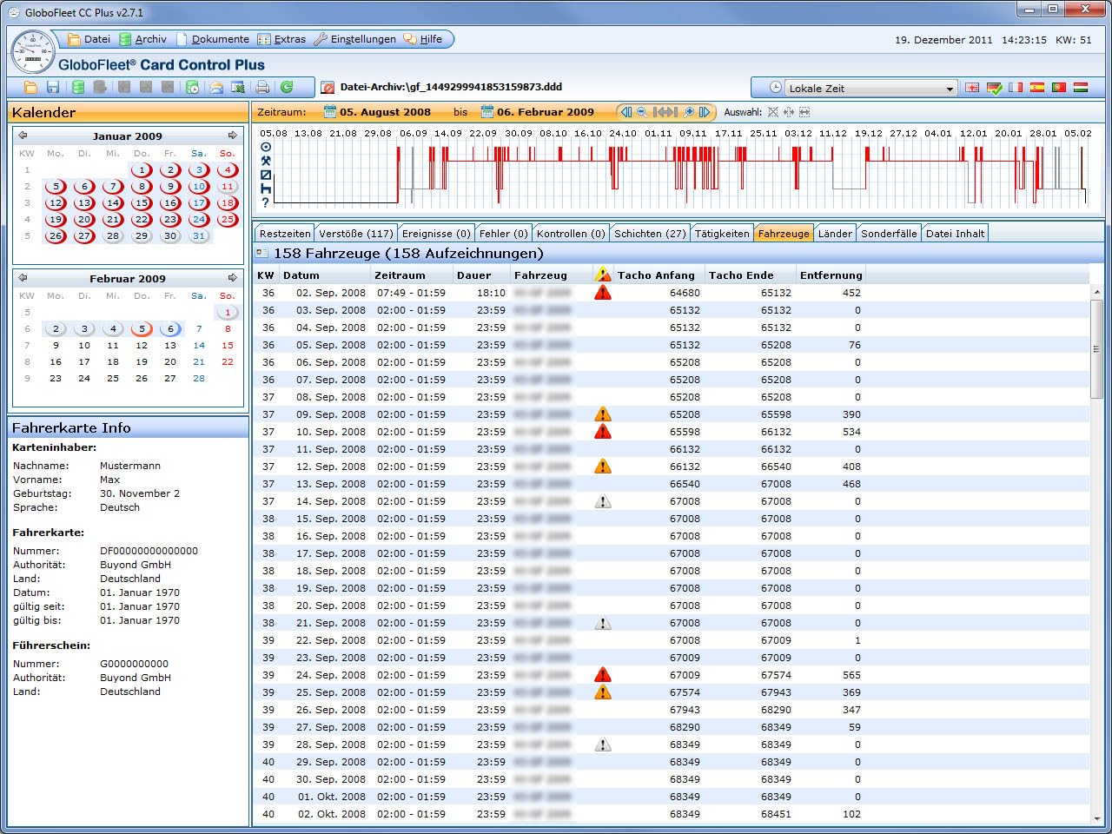
Task: Open the database-with-clock toolbar icon
Action: pyautogui.click(x=193, y=87)
